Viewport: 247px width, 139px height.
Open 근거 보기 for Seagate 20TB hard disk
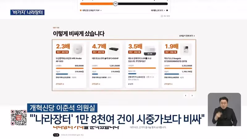pyautogui.click(x=168, y=84)
